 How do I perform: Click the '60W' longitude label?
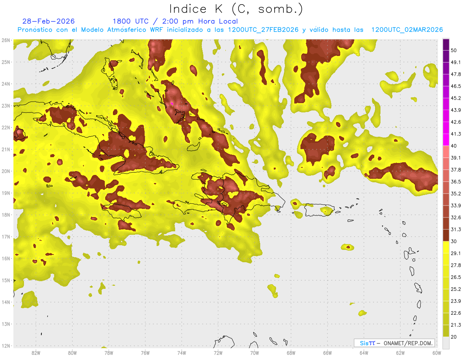[x=437, y=353]
